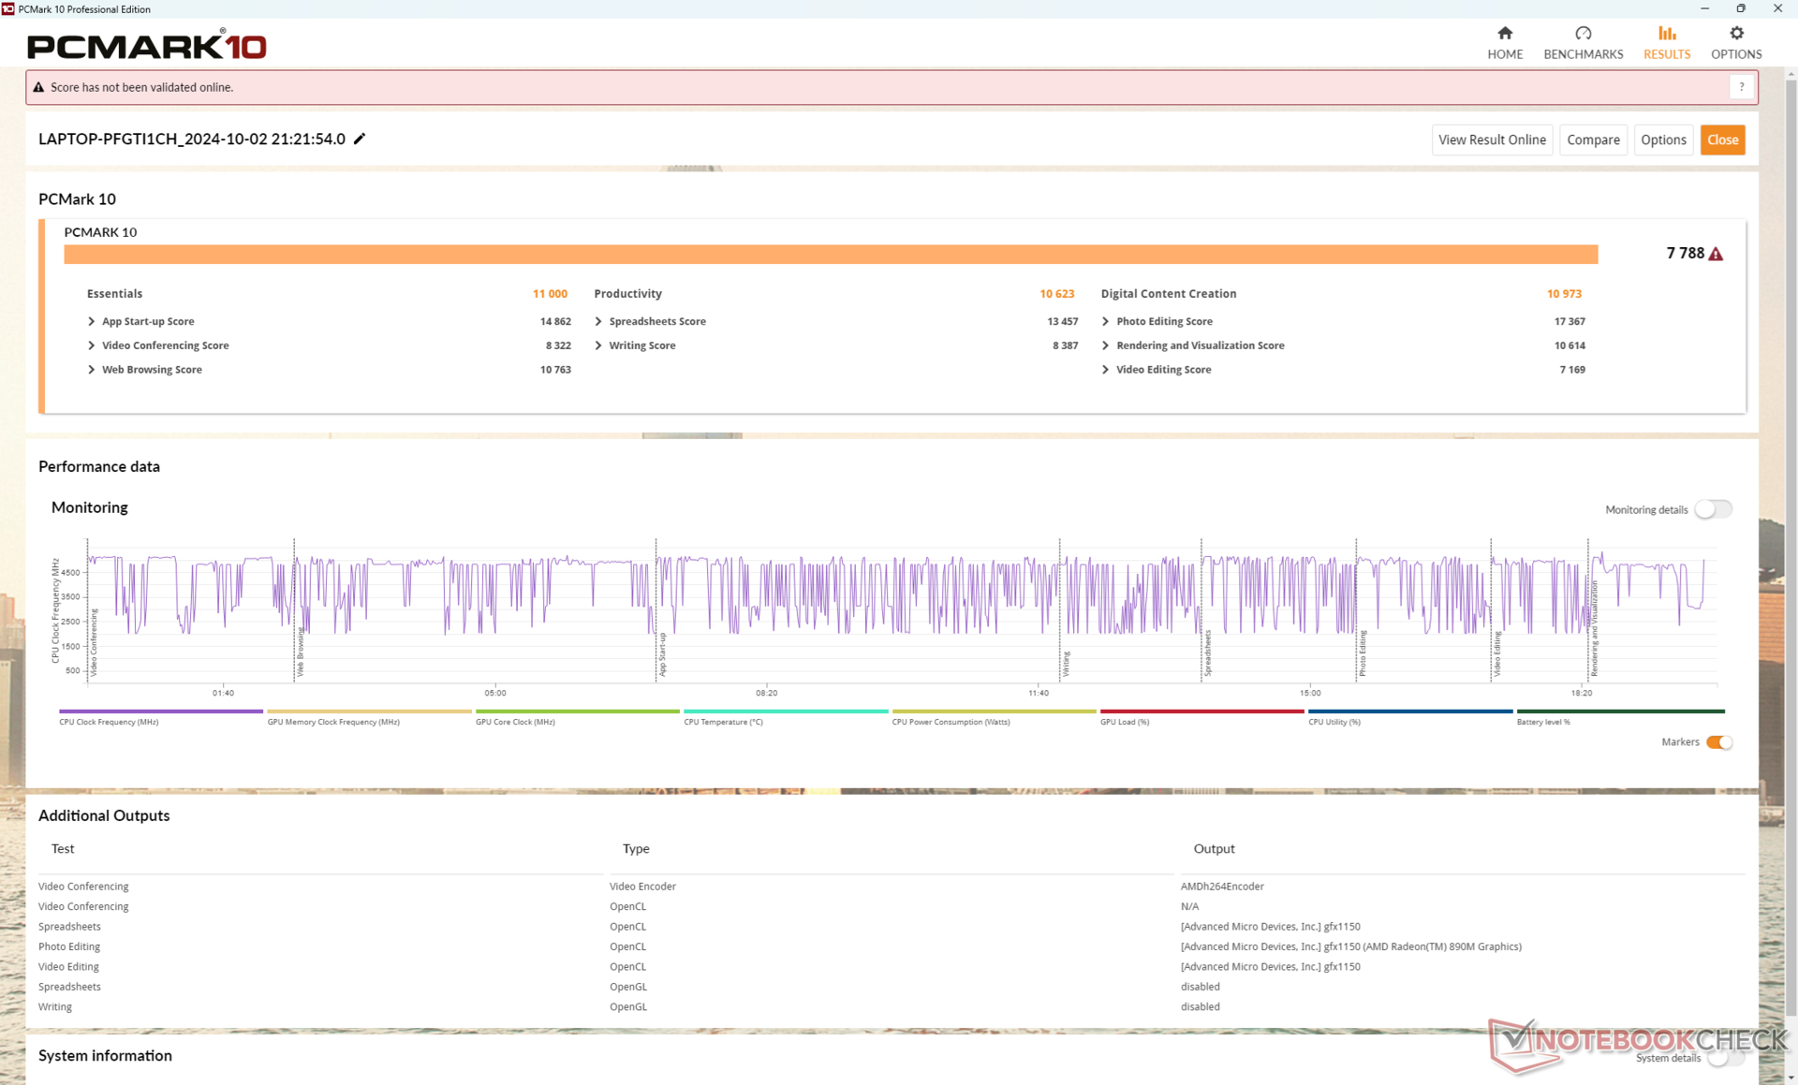Toggle the System details switch
This screenshot has height=1085, width=1798.
point(1724,1058)
